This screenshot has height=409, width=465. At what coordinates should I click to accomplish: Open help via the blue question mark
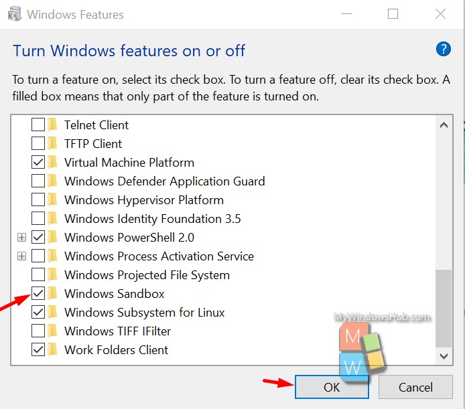[x=444, y=49]
